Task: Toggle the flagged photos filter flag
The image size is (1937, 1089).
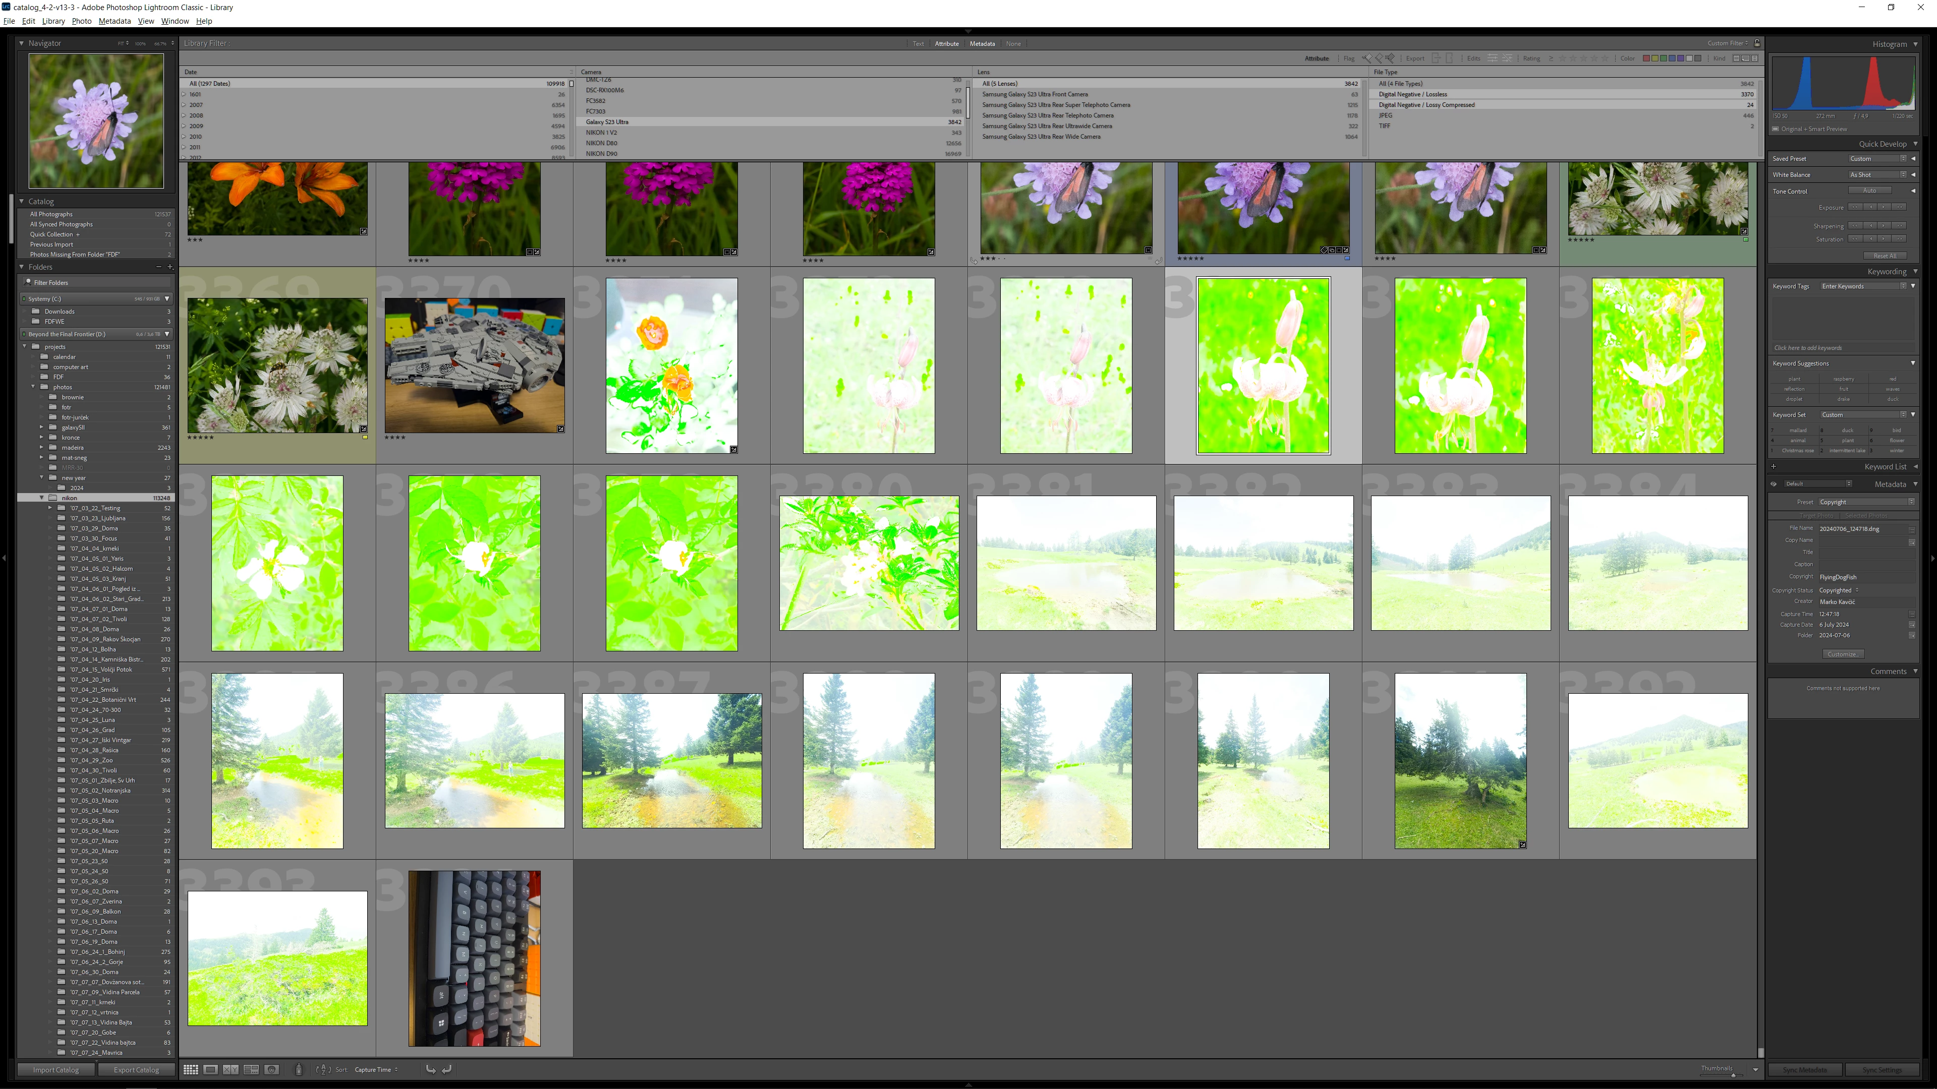Action: click(x=1366, y=58)
